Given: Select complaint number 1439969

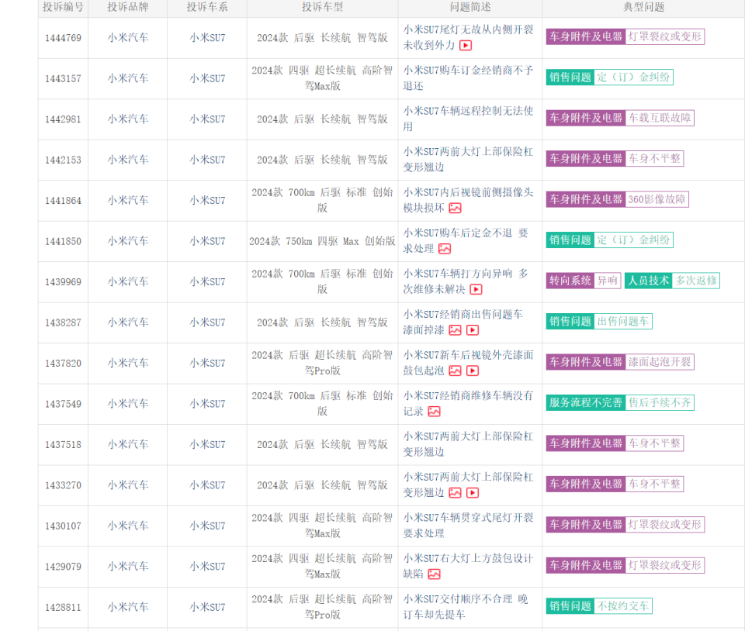Looking at the screenshot, I should coord(63,282).
